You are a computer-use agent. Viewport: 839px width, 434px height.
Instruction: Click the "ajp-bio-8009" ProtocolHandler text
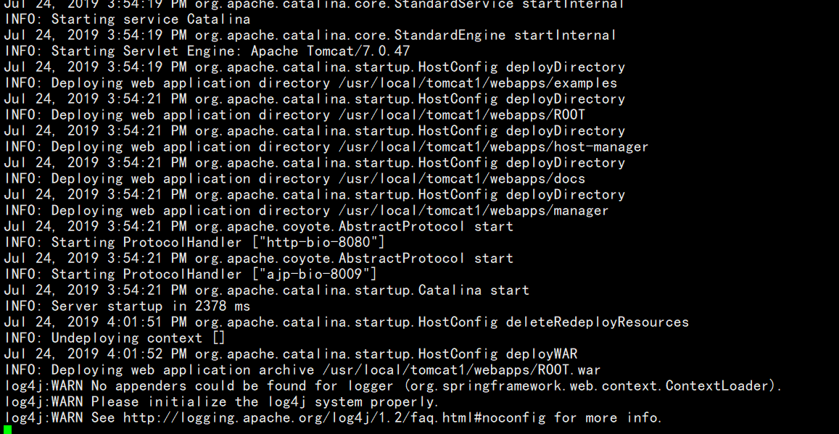click(314, 274)
